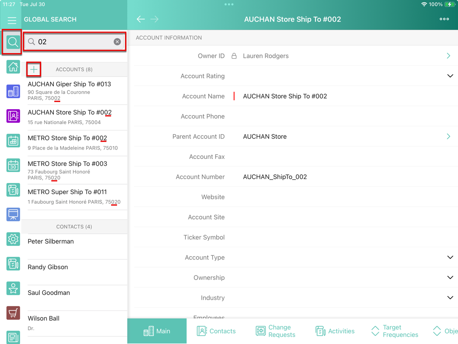Add a new account with plus icon
The image size is (458, 344).
pos(34,69)
